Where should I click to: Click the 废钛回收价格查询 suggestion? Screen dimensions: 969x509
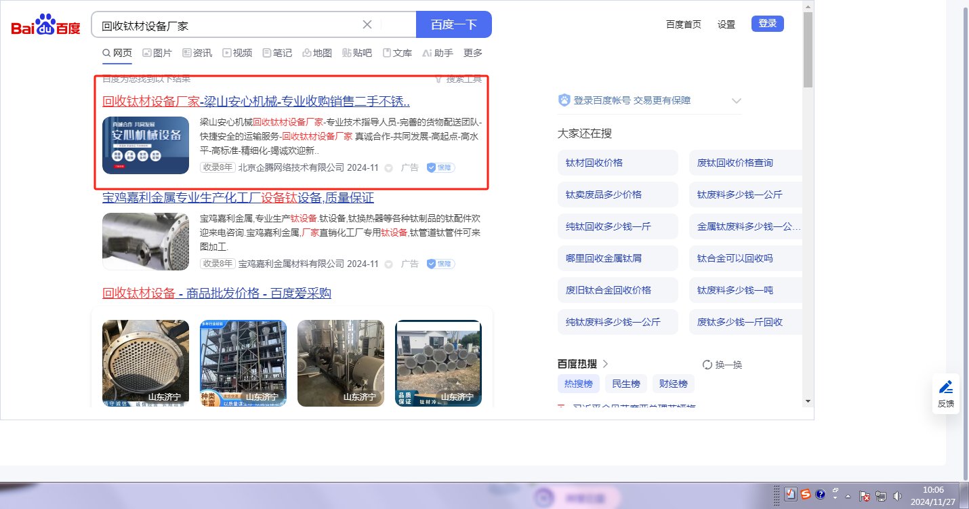pos(745,163)
